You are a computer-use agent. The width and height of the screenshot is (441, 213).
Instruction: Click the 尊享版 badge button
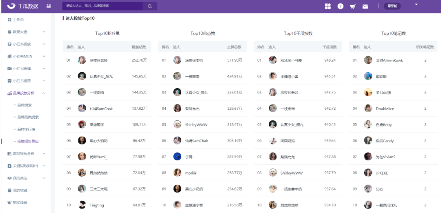(392, 6)
